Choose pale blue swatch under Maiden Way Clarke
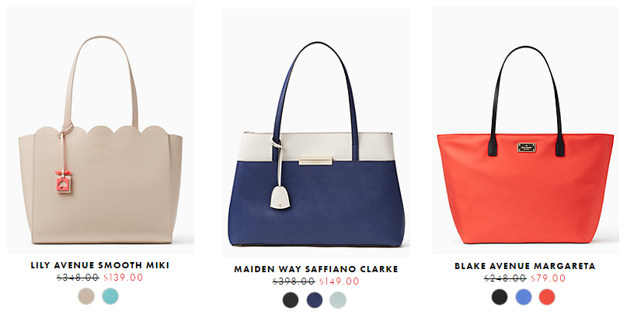Screen dimensions: 634x335 tap(338, 300)
